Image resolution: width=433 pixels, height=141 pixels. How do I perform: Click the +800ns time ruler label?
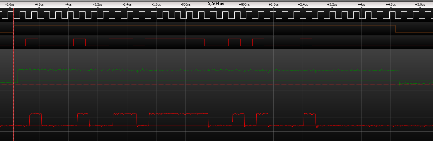[x=244, y=4]
